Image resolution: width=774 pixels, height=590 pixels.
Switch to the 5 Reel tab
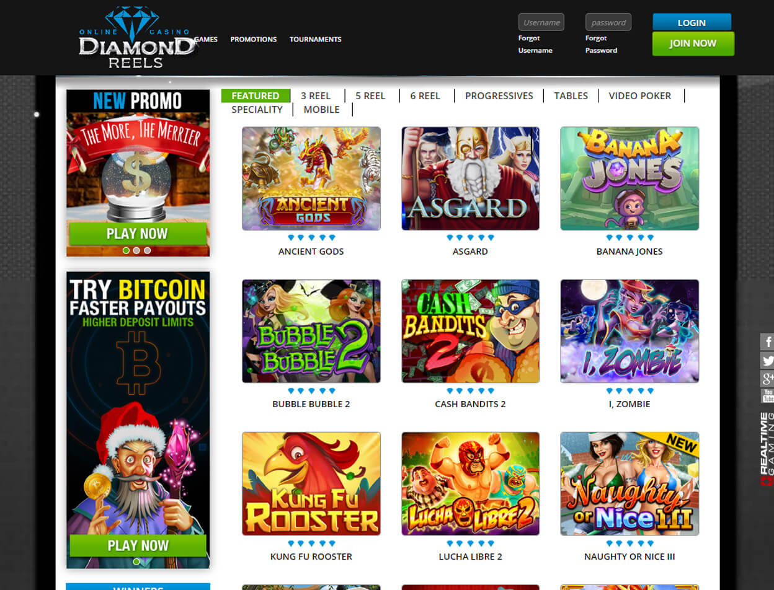click(370, 95)
